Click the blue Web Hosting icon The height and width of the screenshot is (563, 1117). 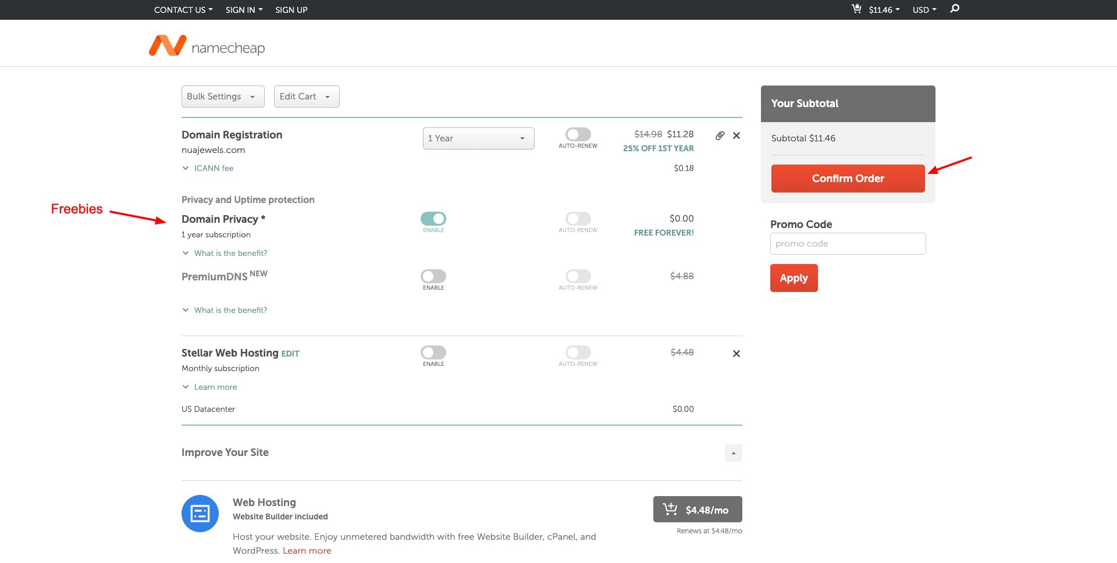click(200, 514)
